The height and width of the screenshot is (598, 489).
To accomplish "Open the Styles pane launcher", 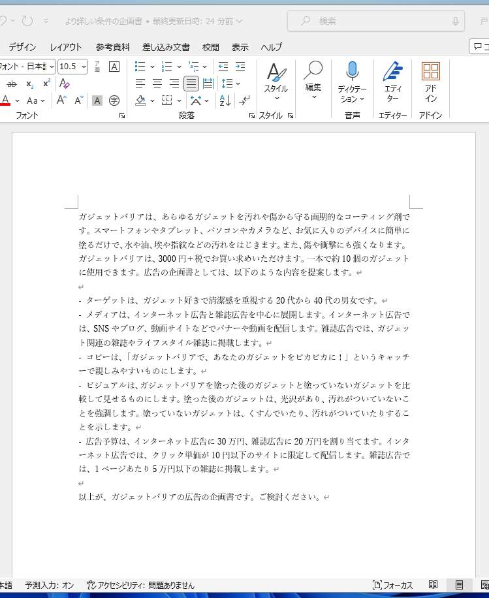I will click(291, 116).
